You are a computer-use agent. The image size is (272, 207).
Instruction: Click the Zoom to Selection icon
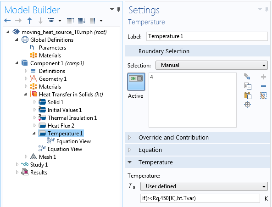click(247, 105)
